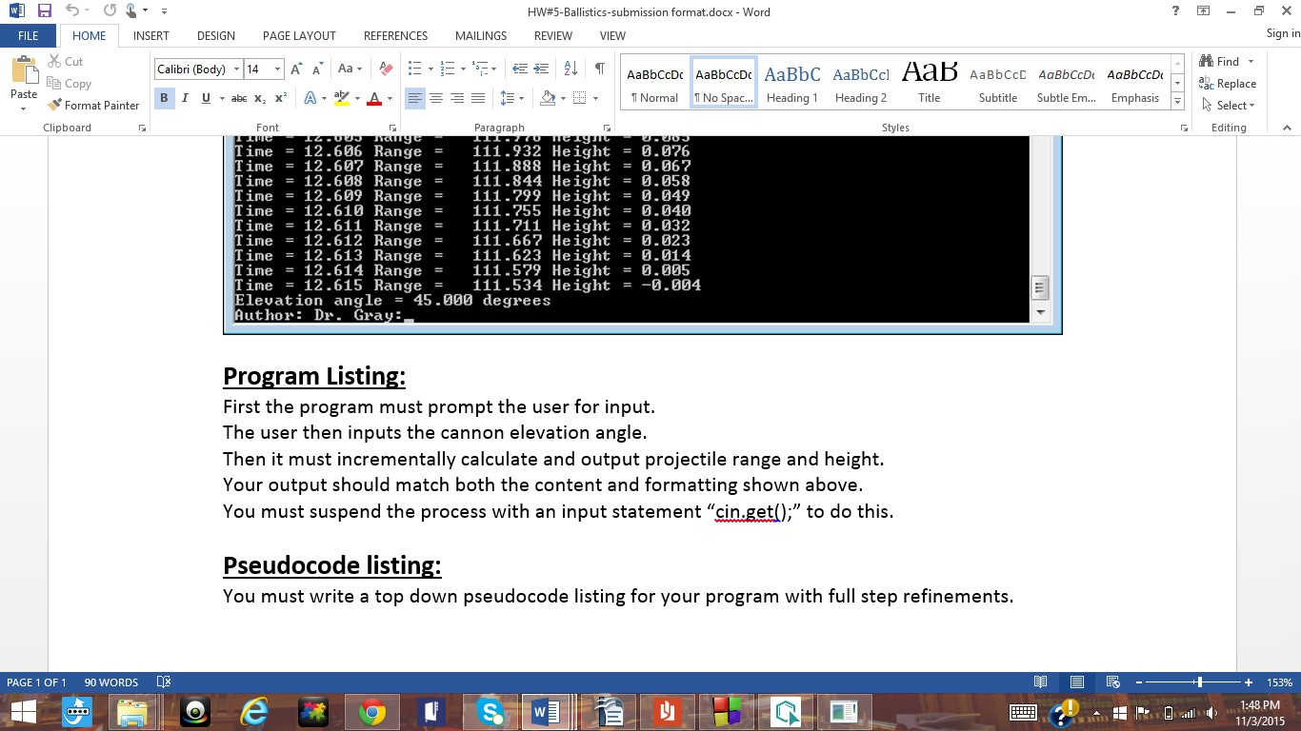Apply numbered list formatting
Image resolution: width=1301 pixels, height=731 pixels.
point(447,69)
